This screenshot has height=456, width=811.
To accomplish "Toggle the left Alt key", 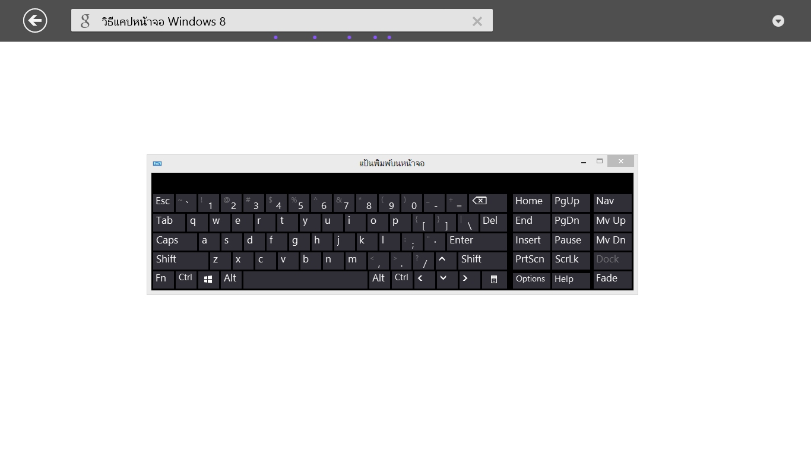I will (231, 280).
